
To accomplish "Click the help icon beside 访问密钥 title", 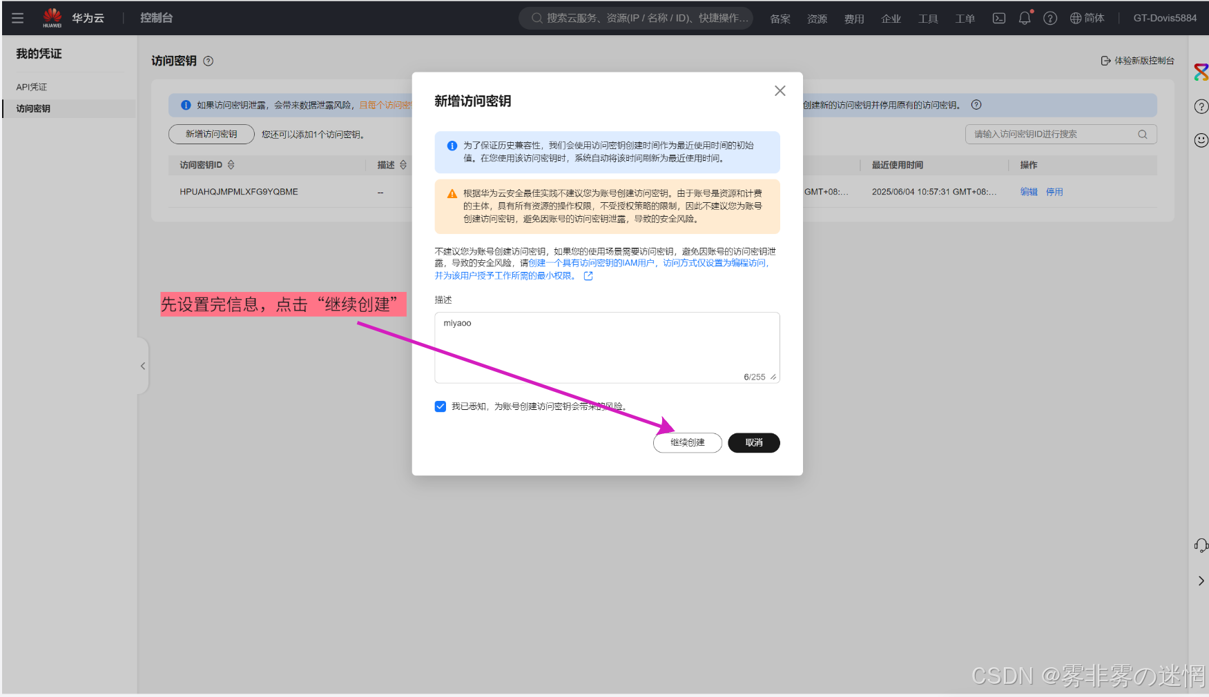I will (x=209, y=61).
